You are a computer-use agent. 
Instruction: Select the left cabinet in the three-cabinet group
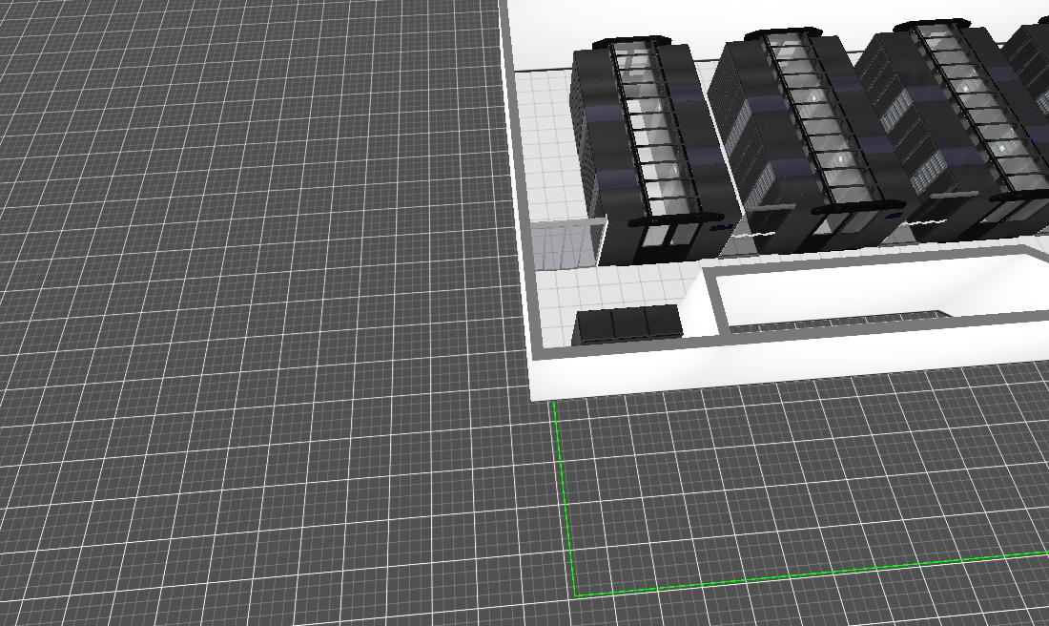click(595, 325)
